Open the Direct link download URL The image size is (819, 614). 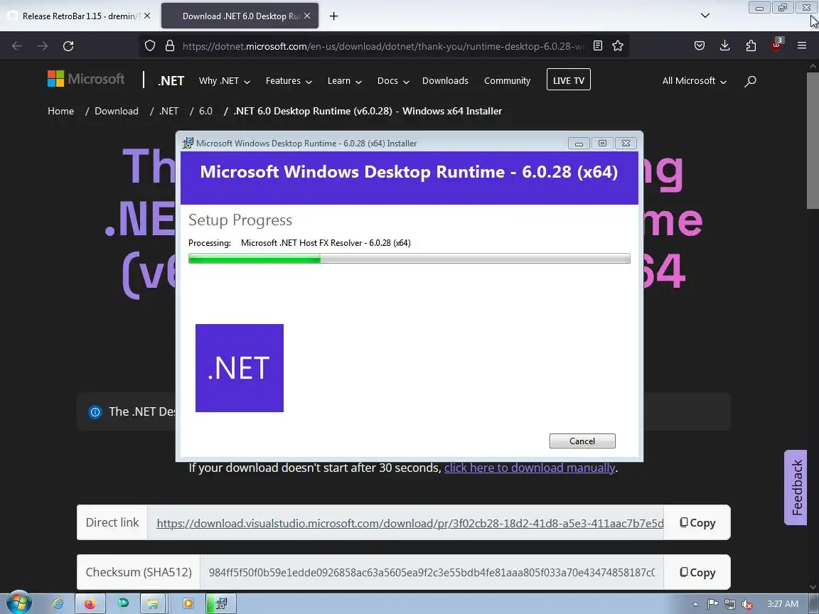click(x=410, y=523)
